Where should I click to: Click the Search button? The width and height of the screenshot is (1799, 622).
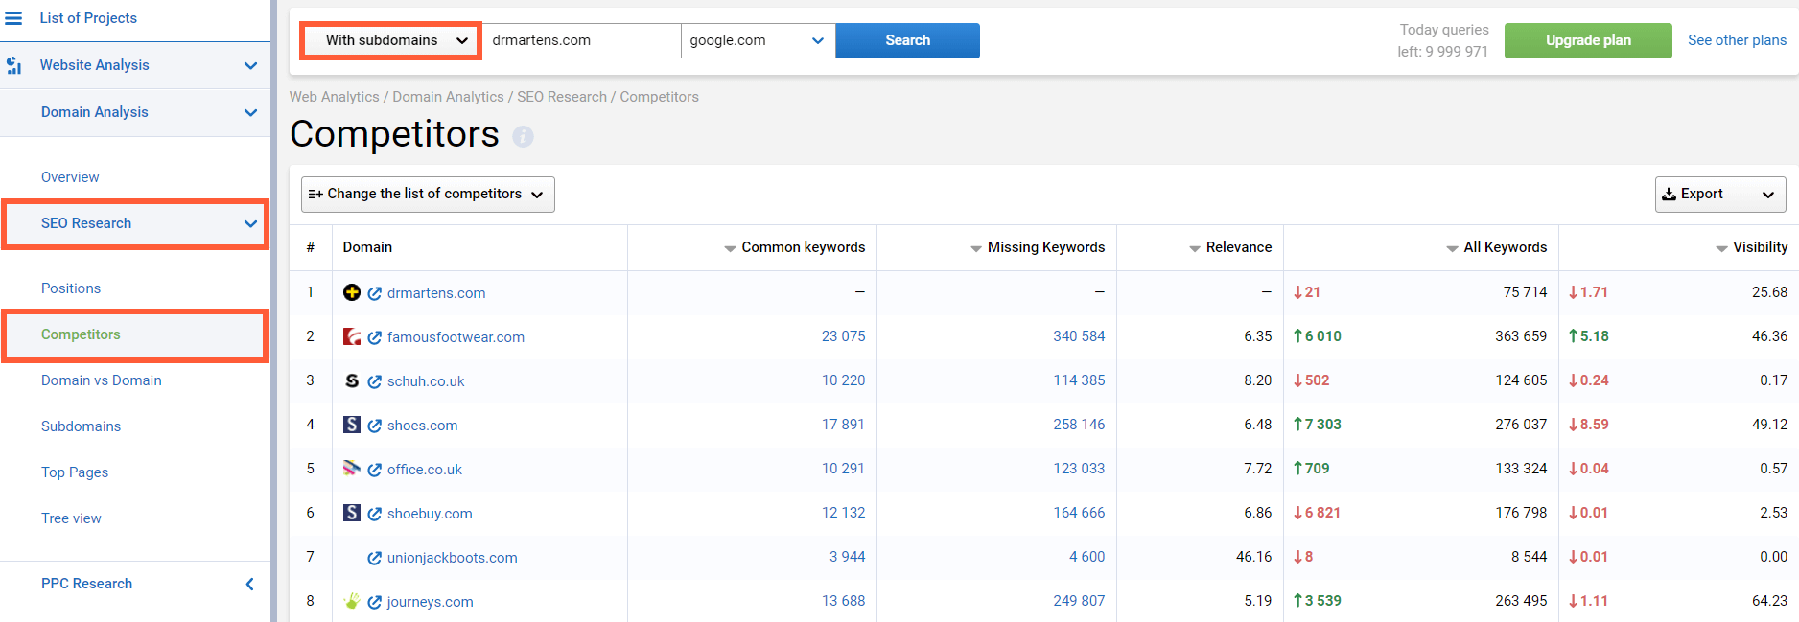click(908, 40)
